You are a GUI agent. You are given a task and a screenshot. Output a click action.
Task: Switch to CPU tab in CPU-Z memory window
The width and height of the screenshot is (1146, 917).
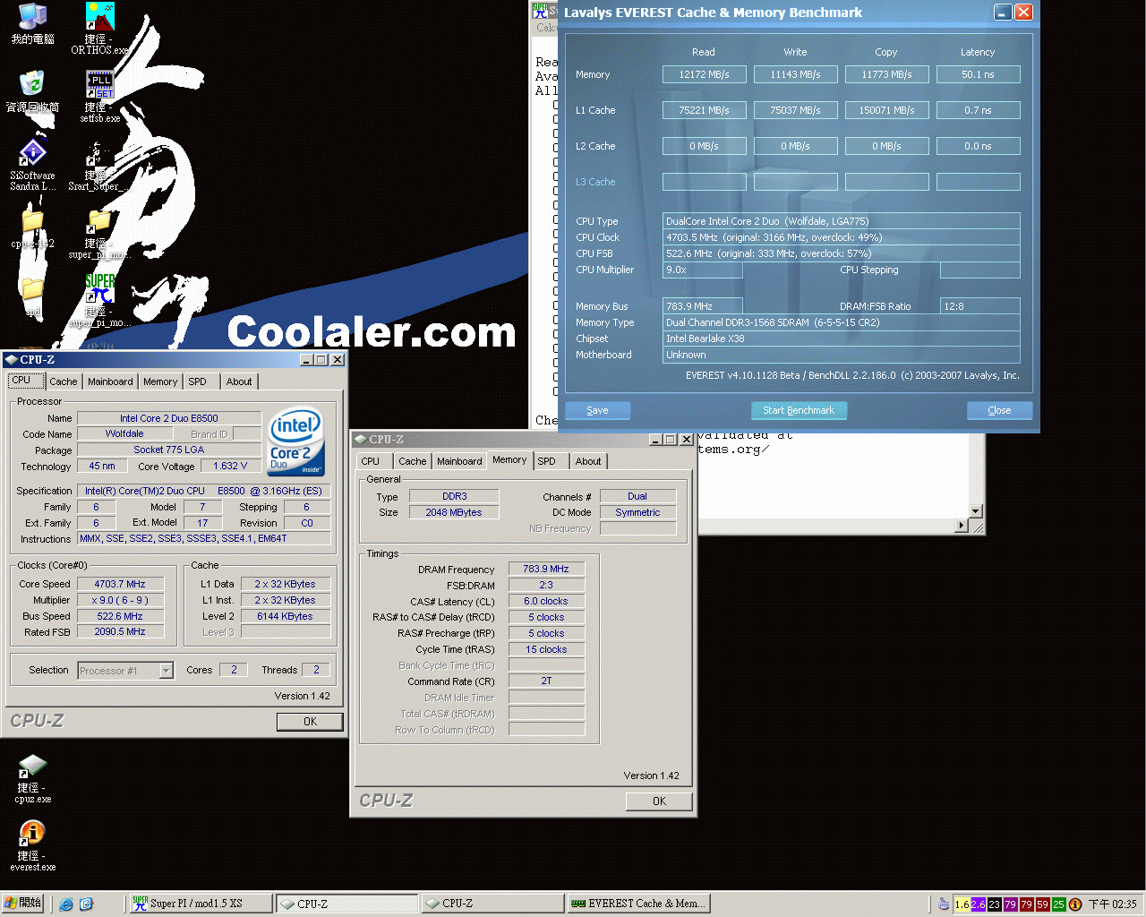[x=371, y=461]
